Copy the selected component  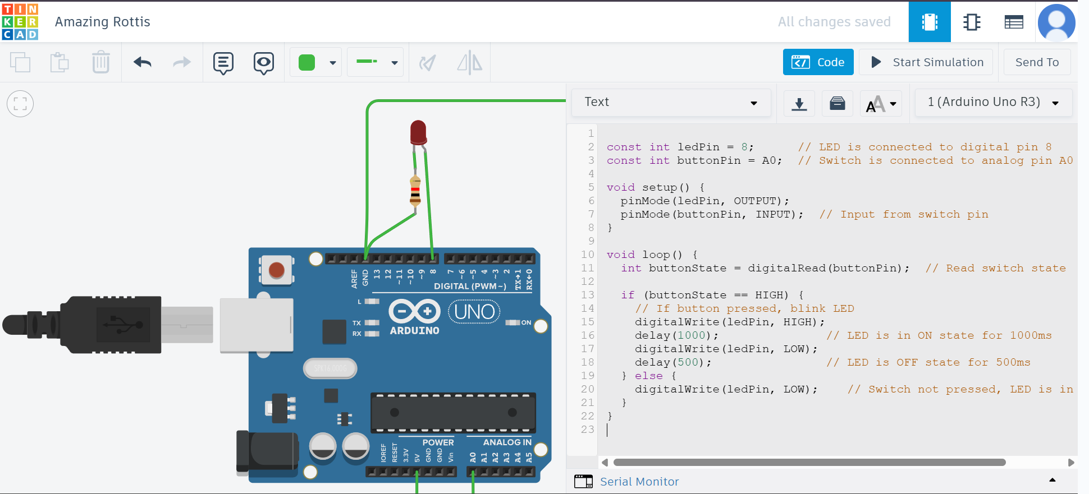pyautogui.click(x=20, y=62)
